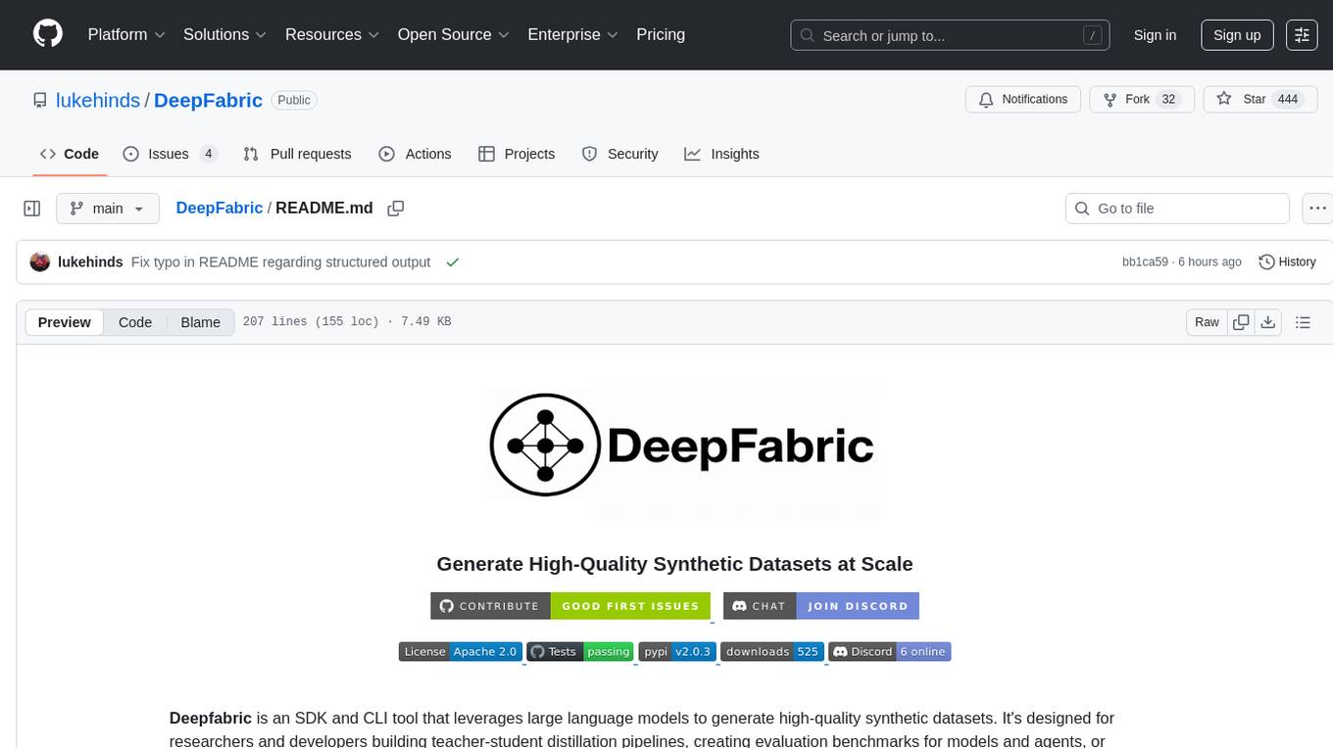
Task: Open the command palette icon
Action: coord(1302,35)
